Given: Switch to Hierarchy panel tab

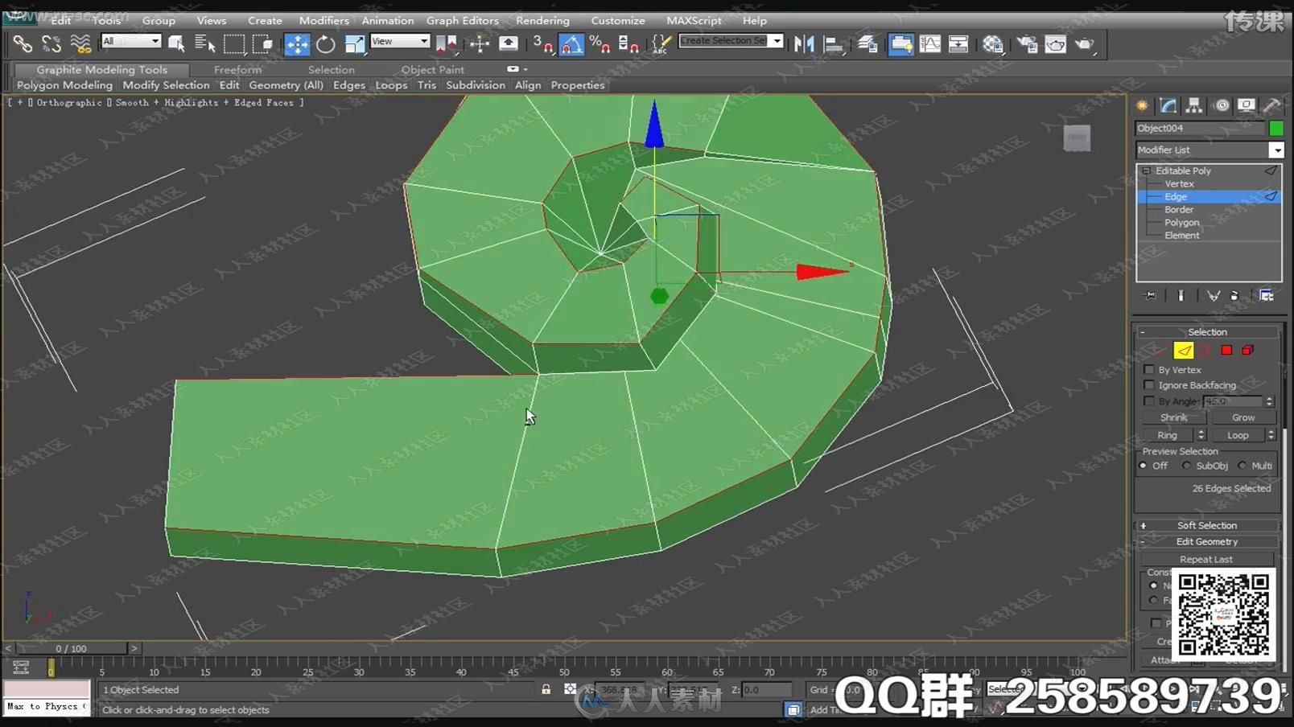Looking at the screenshot, I should pos(1194,105).
